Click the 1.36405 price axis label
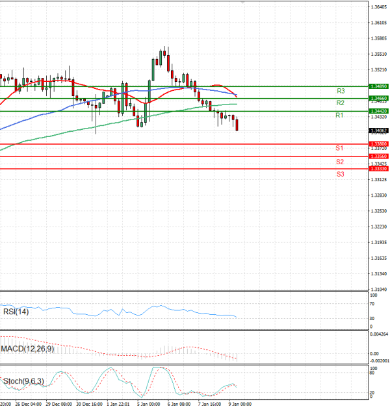This screenshot has height=409, width=390. click(x=378, y=7)
